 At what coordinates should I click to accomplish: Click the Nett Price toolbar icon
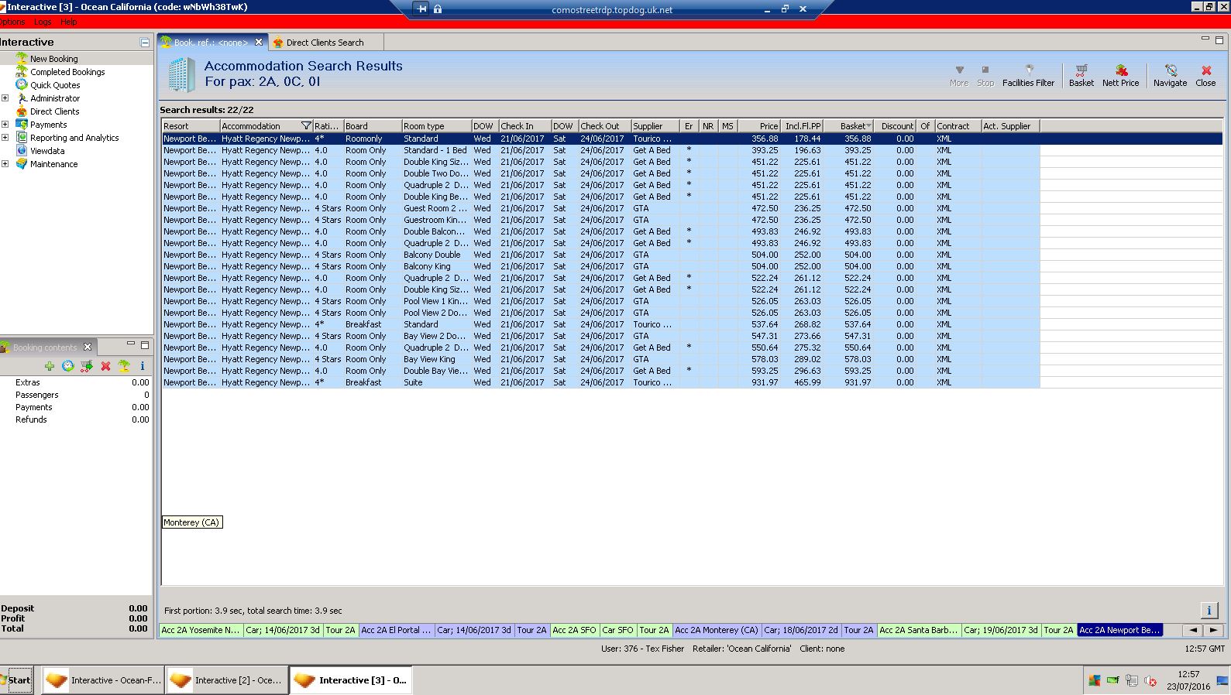coord(1120,75)
